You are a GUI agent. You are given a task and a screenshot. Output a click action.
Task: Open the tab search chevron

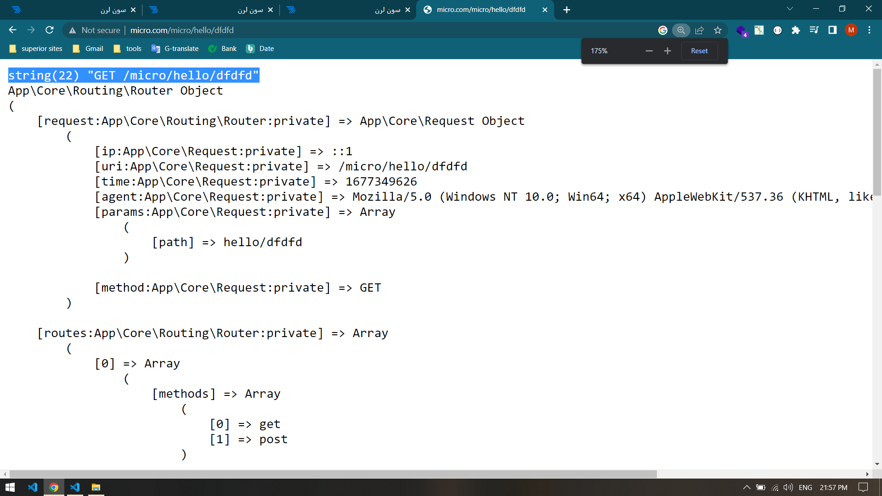pos(790,9)
